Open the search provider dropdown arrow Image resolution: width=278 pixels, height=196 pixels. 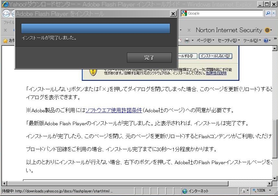[x=273, y=13]
